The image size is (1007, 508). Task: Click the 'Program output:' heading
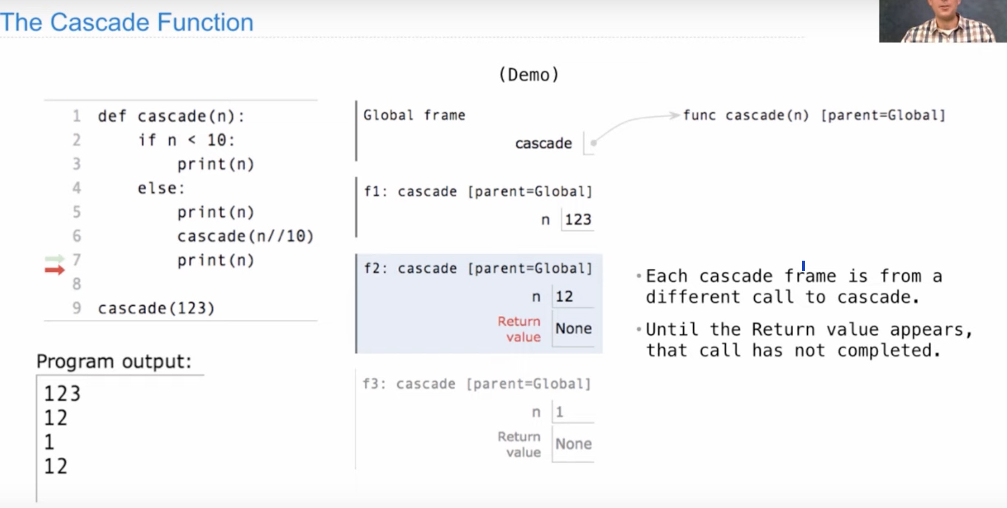coord(114,362)
